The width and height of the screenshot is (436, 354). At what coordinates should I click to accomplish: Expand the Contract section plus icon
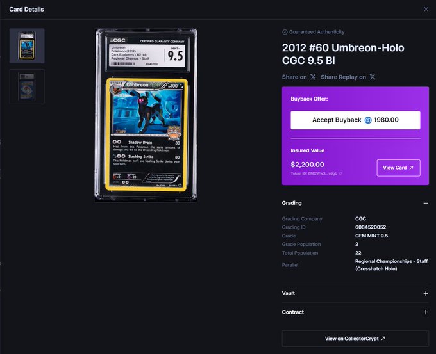426,312
